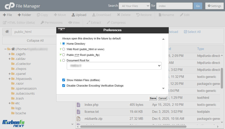Choose Web Root (public_html or www)
Viewport: 225px width, 129px height.
pos(63,49)
